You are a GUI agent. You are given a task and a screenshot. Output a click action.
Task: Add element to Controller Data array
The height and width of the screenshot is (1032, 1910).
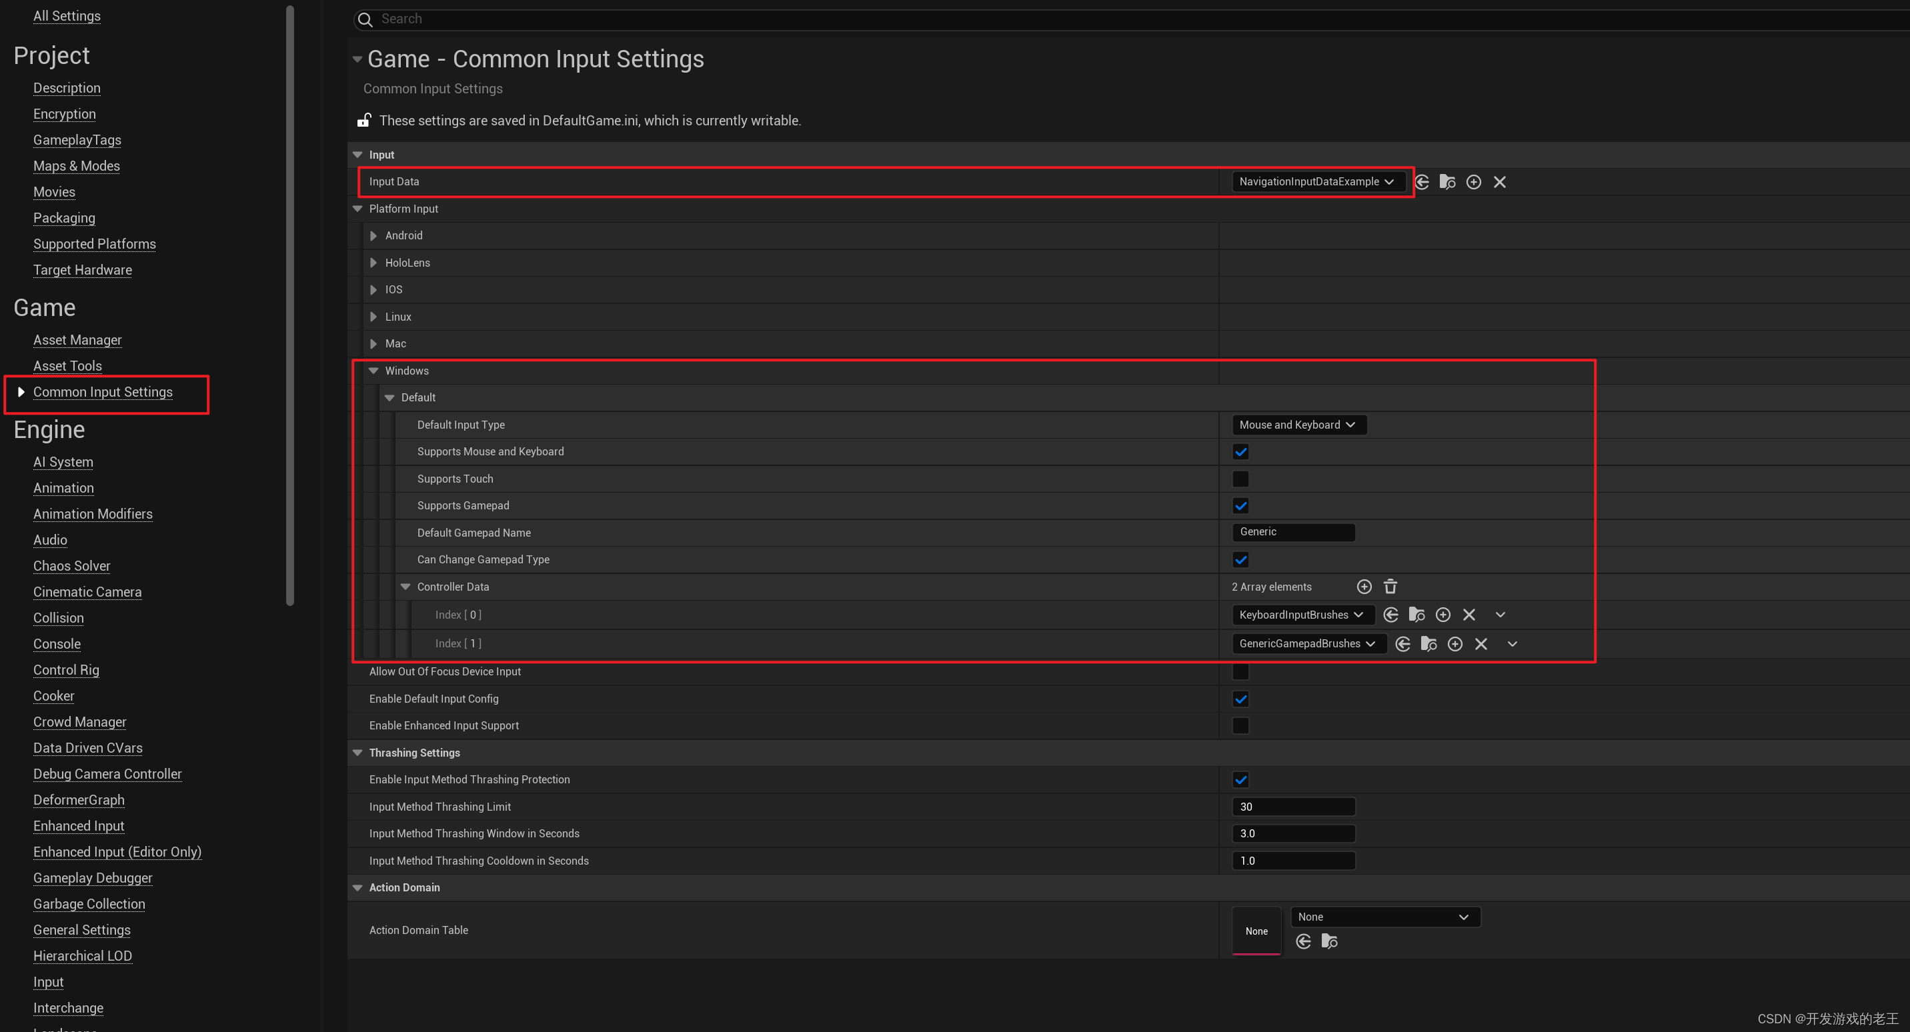coord(1364,587)
